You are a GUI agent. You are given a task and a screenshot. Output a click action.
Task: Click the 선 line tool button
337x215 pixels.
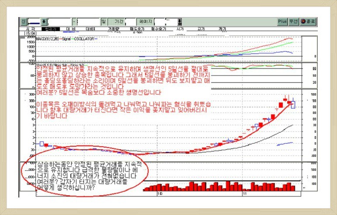23,21
